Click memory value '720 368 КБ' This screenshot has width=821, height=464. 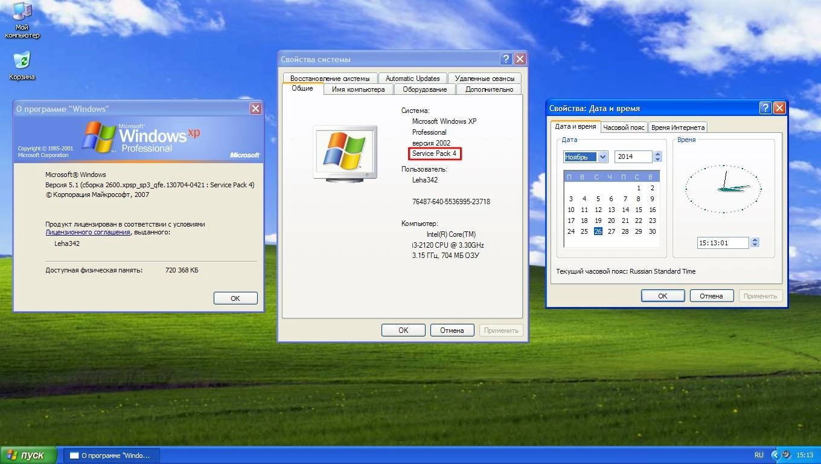[182, 270]
